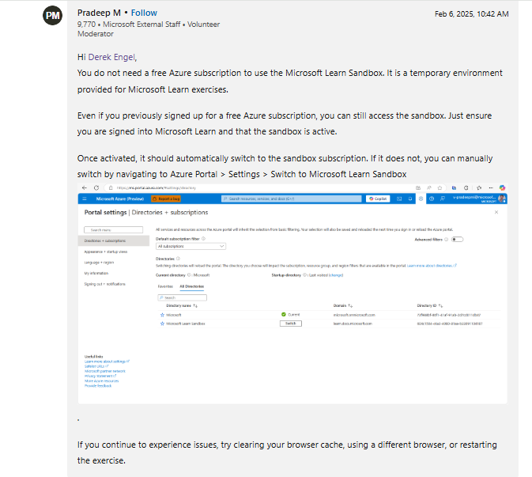
Task: Click the green Current status checkmark
Action: click(284, 315)
